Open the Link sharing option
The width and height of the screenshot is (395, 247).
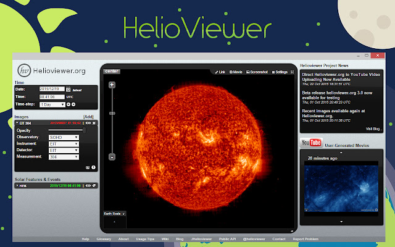(220, 72)
